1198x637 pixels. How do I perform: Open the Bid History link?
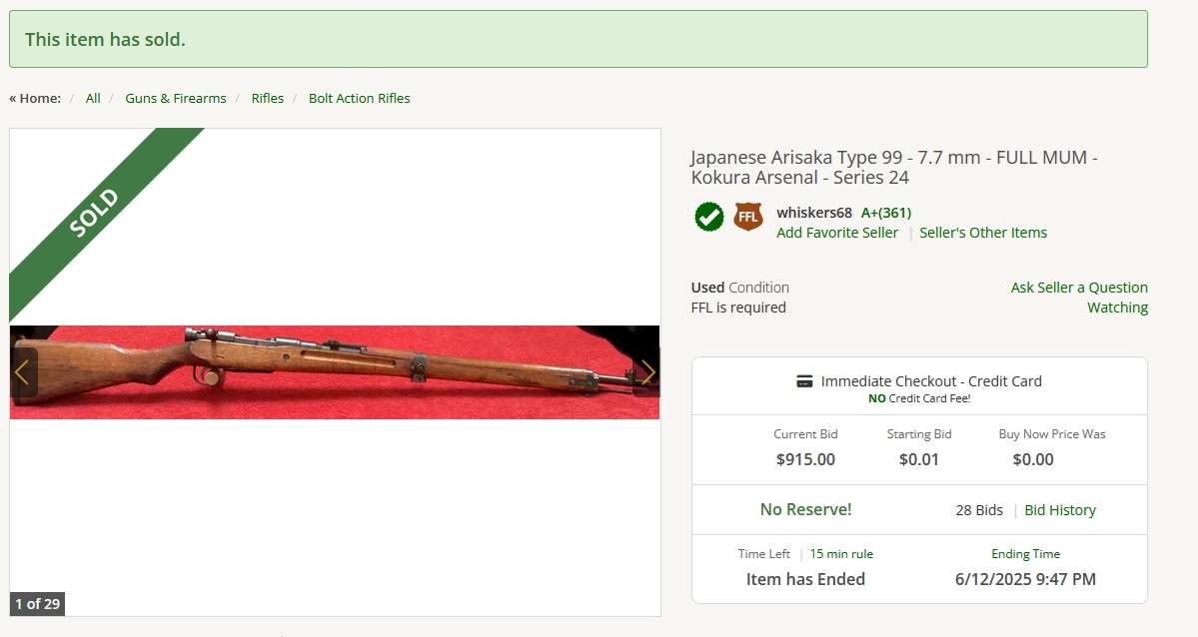coord(1060,510)
